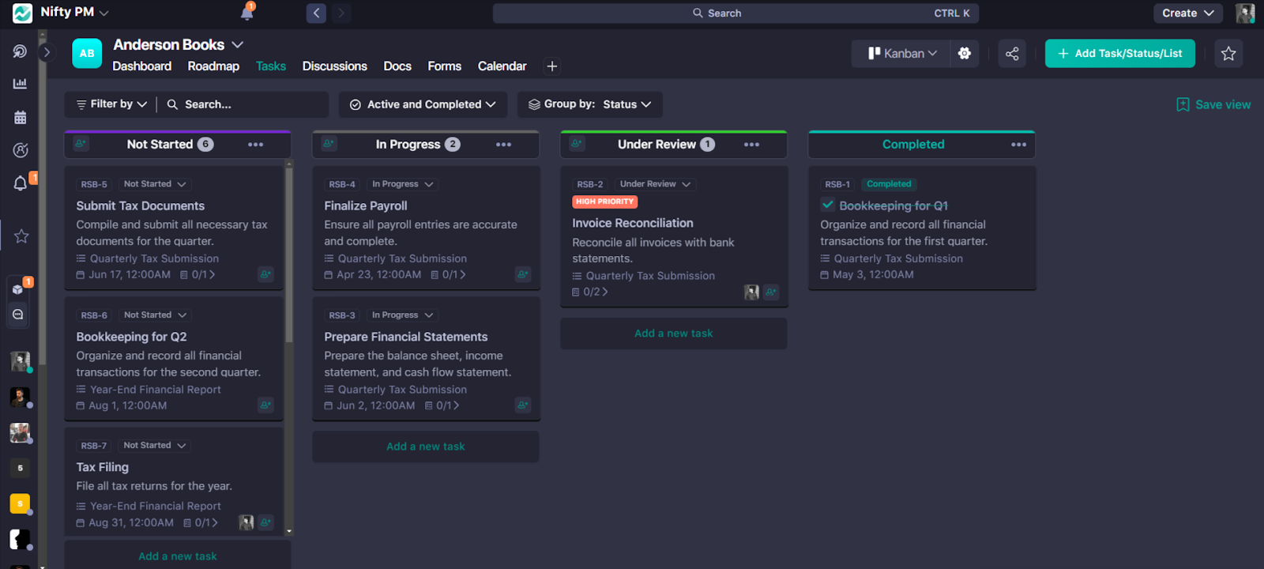Switch to the Roadmap tab
The height and width of the screenshot is (569, 1264).
click(213, 66)
